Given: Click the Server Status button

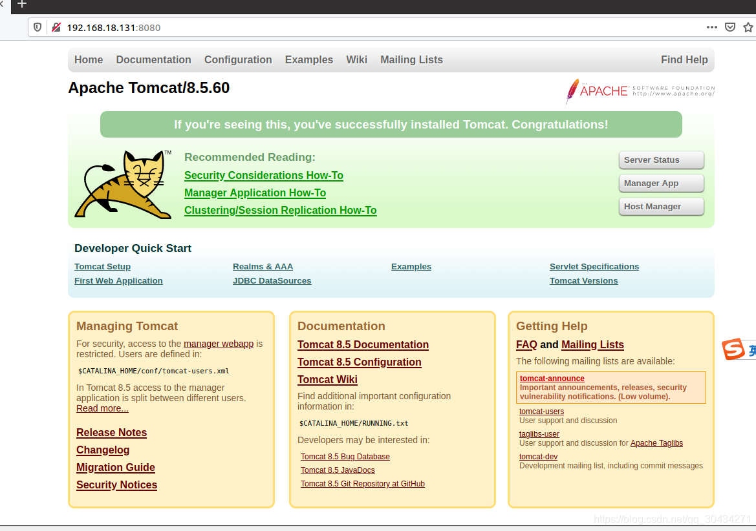Looking at the screenshot, I should coord(661,160).
